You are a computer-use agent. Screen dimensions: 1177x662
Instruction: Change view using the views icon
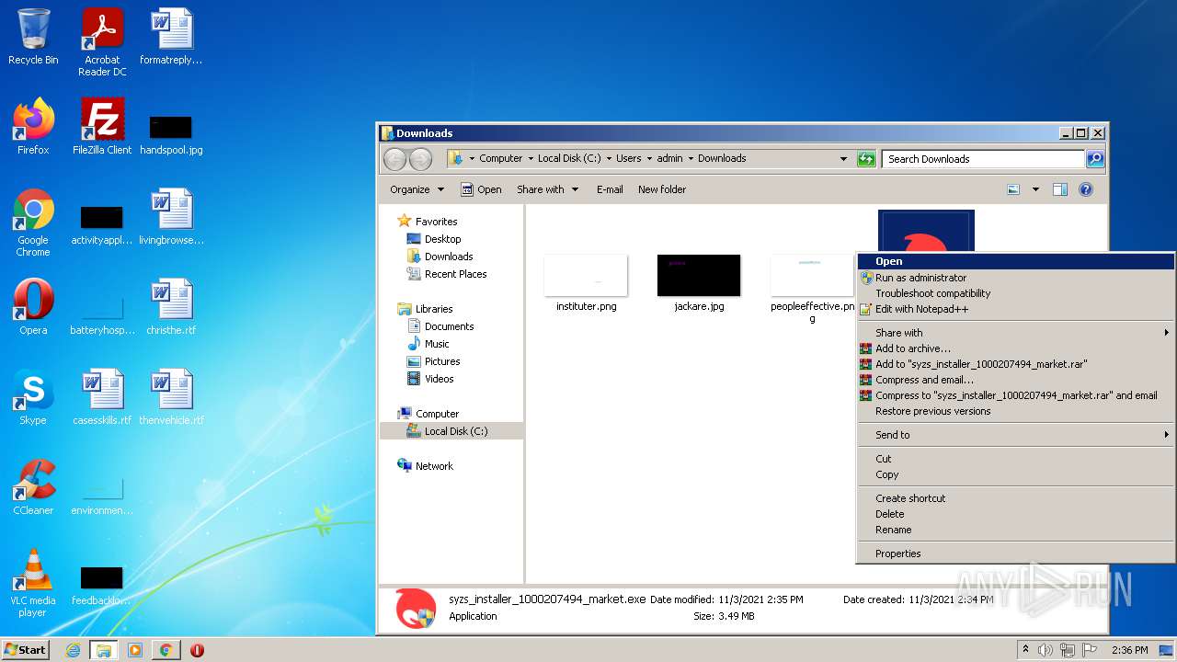1013,189
